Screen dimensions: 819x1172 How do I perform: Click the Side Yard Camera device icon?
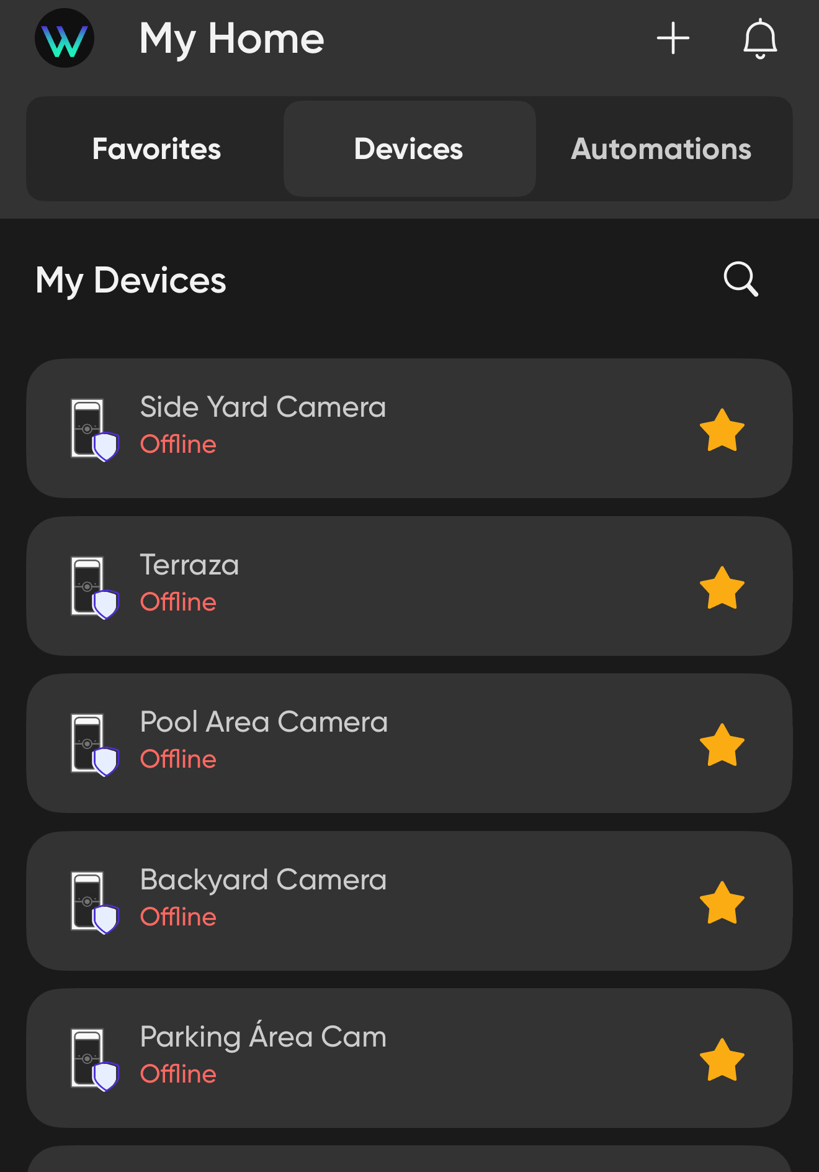tap(94, 430)
